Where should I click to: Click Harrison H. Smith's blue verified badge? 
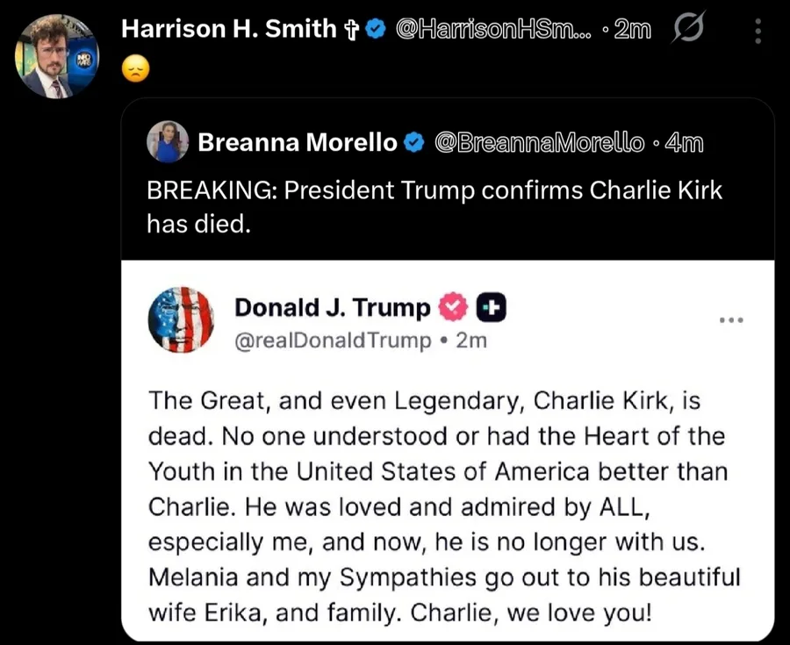click(375, 29)
